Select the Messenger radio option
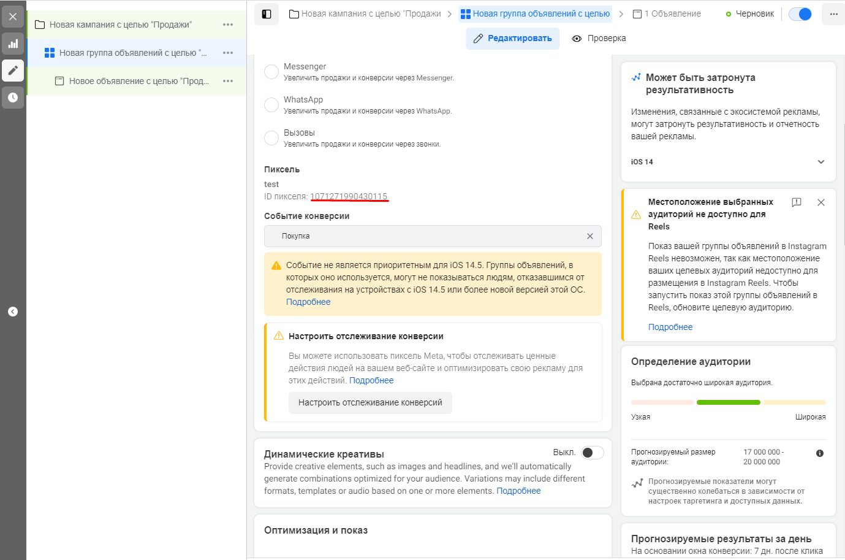845x560 pixels. [271, 72]
